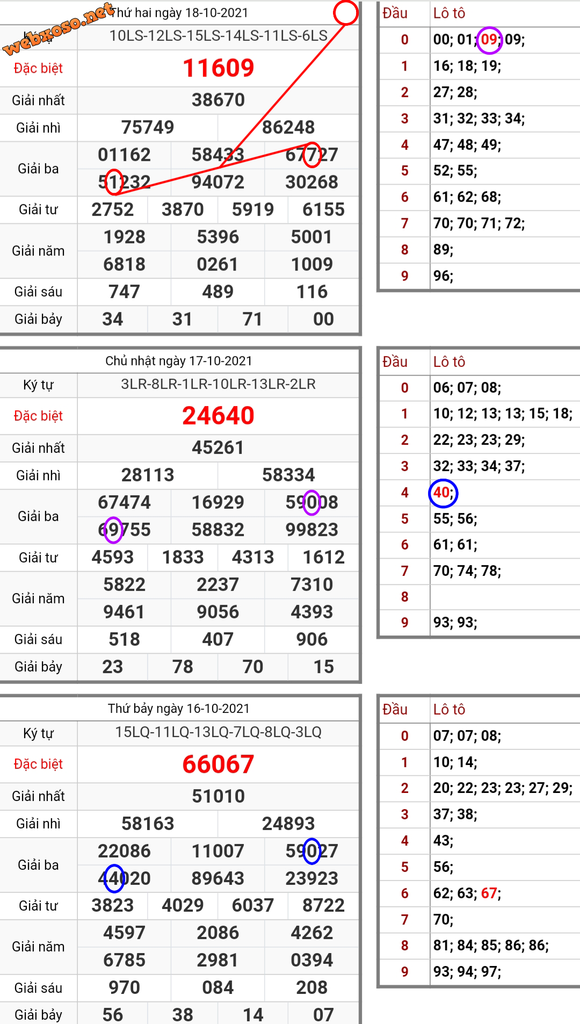Image resolution: width=580 pixels, height=1024 pixels.
Task: Select the sixth prize number 906
Action: [311, 639]
